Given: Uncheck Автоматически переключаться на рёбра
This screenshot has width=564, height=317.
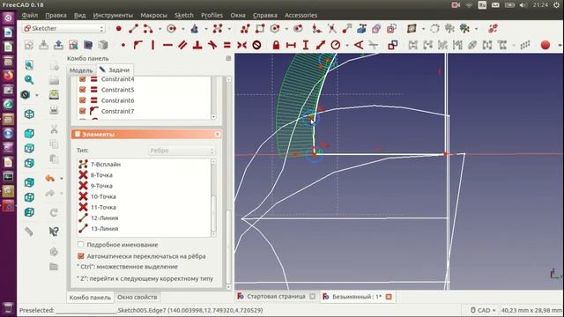Looking at the screenshot, I should coord(80,256).
